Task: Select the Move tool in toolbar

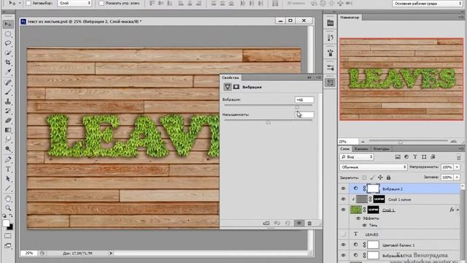Action: click(x=8, y=24)
